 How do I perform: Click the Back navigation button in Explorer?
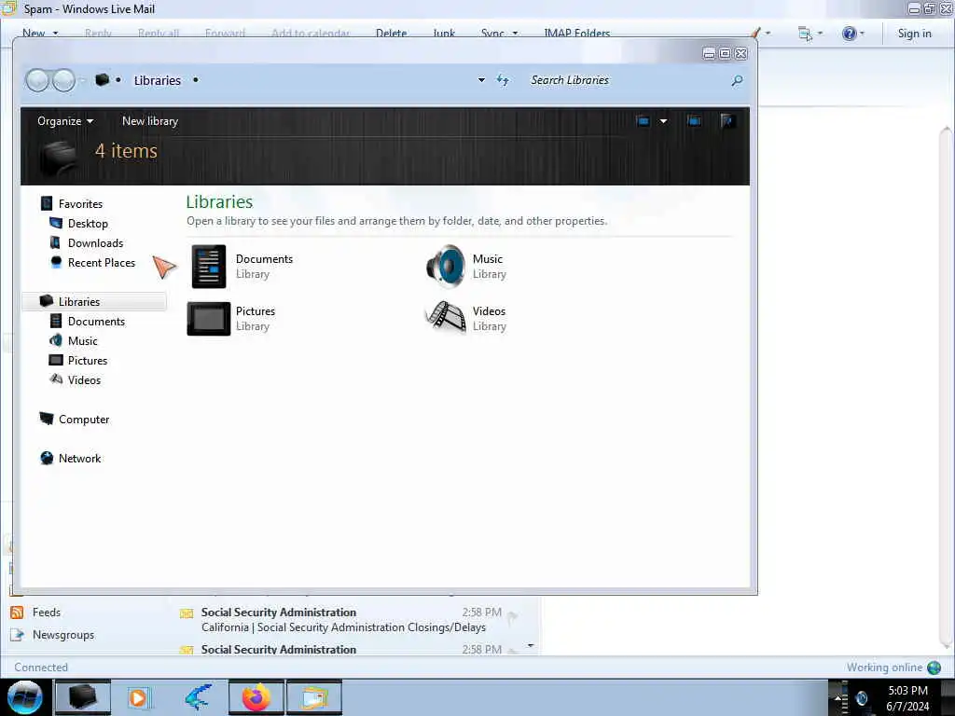pyautogui.click(x=36, y=80)
